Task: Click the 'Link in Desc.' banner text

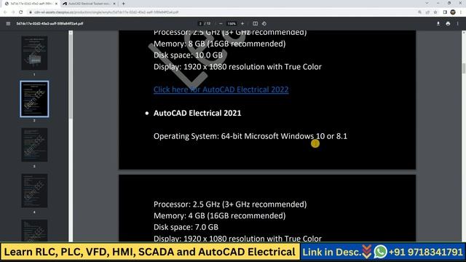Action: pyautogui.click(x=332, y=252)
